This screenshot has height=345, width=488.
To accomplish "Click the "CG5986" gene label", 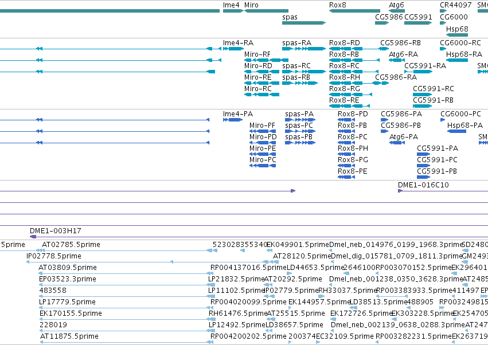I will (389, 17).
